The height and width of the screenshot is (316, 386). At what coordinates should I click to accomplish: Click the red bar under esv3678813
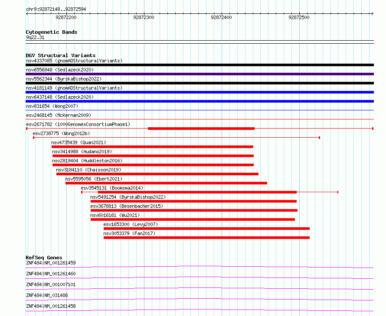(x=194, y=210)
